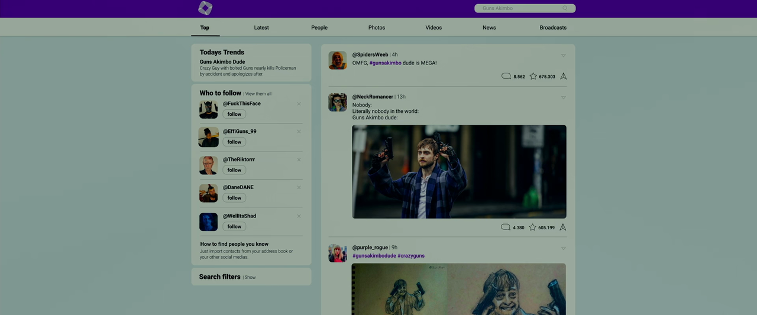Click the magnifier icon in the search box

[x=565, y=8]
